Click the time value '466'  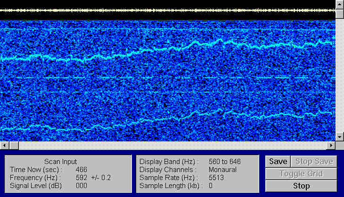pyautogui.click(x=81, y=170)
